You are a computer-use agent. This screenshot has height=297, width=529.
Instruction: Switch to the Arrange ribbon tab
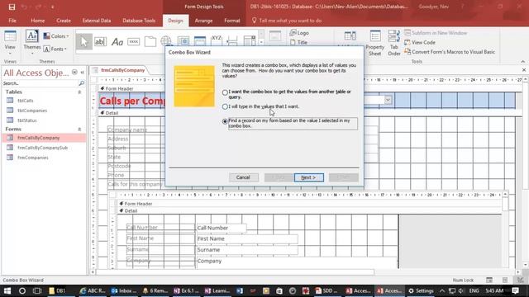coord(203,21)
